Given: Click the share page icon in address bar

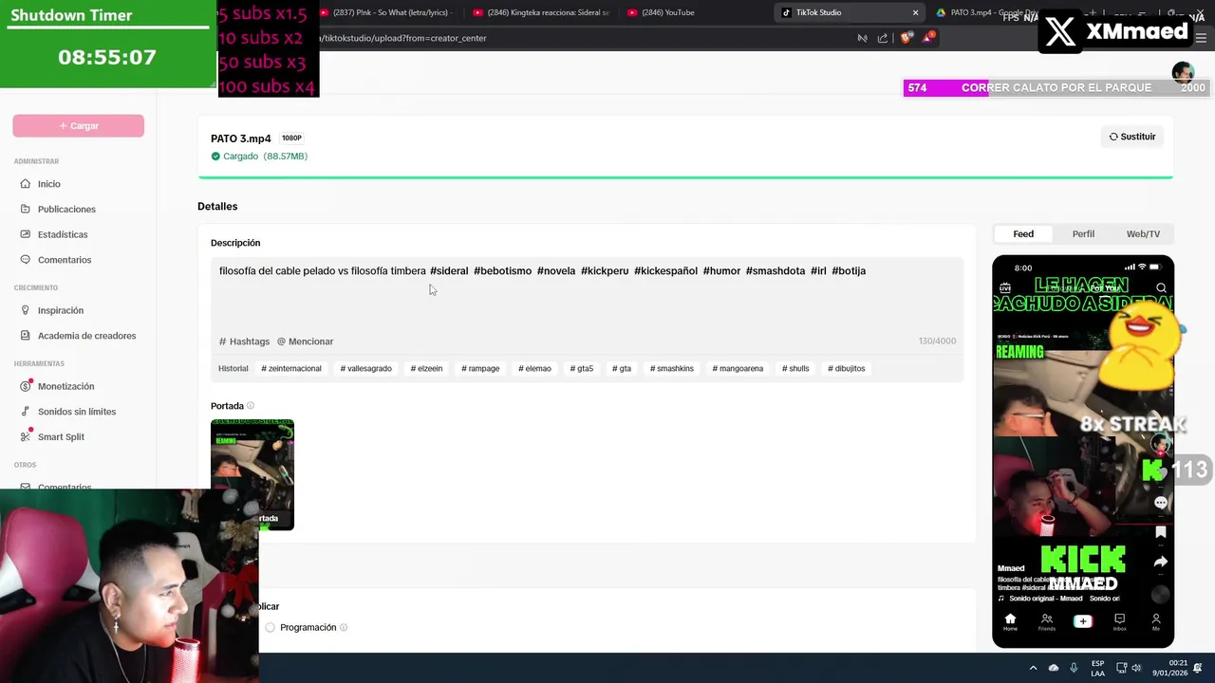Looking at the screenshot, I should 883,38.
